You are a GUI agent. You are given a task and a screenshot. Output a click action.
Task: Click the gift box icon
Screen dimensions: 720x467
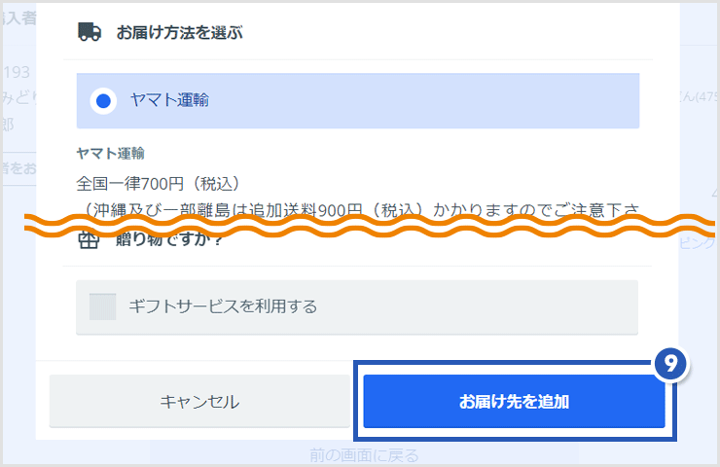[89, 239]
